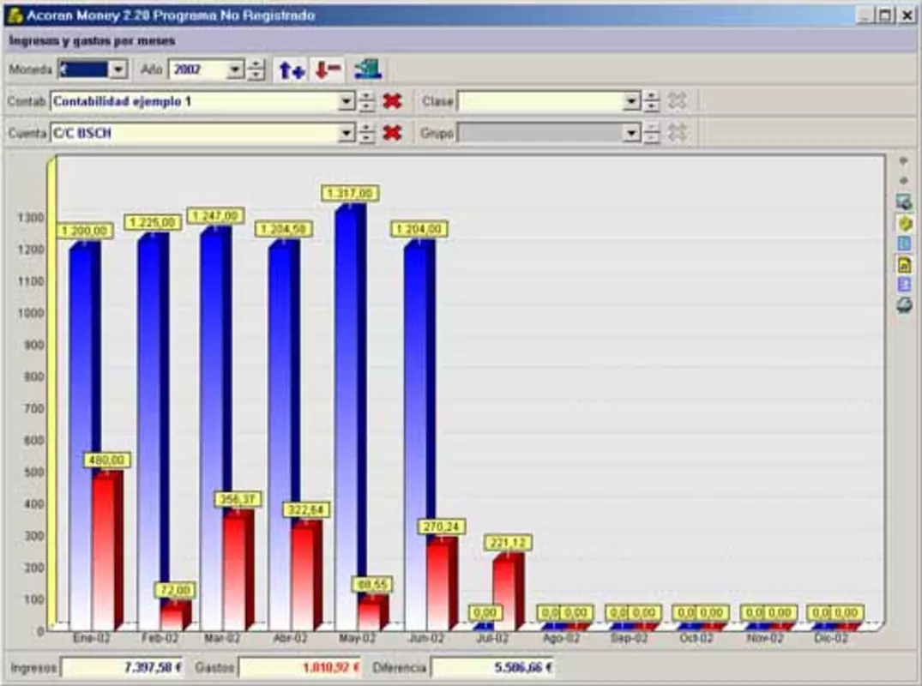922x686 pixels.
Task: Click the 1.200,00 value label on Ene-02
Action: click(x=85, y=231)
